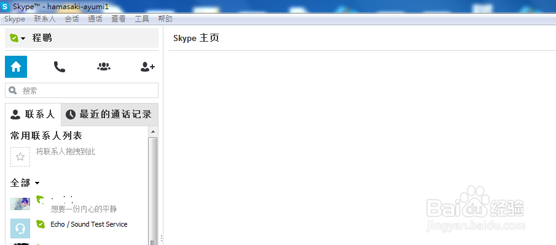Open the Echo / Sound Test Service avatar
556x245 pixels.
(20, 228)
